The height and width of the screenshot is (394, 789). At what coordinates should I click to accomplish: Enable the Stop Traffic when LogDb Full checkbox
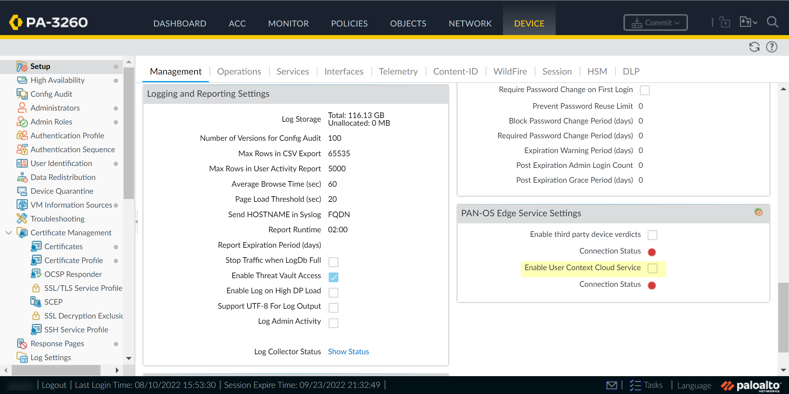tap(333, 262)
